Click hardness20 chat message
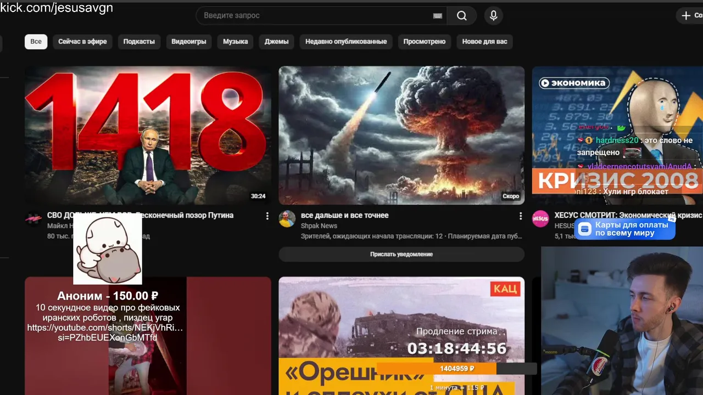The width and height of the screenshot is (703, 395). [x=635, y=145]
